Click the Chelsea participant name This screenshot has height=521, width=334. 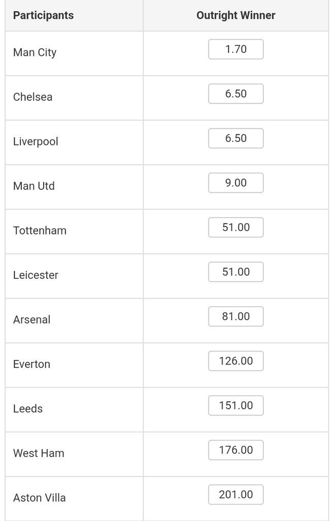tap(33, 97)
